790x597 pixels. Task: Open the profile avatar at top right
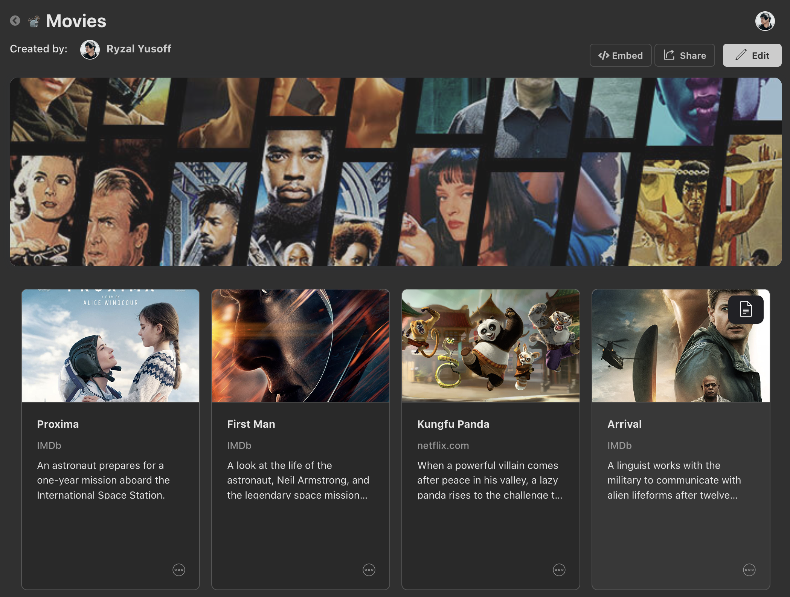pyautogui.click(x=765, y=21)
